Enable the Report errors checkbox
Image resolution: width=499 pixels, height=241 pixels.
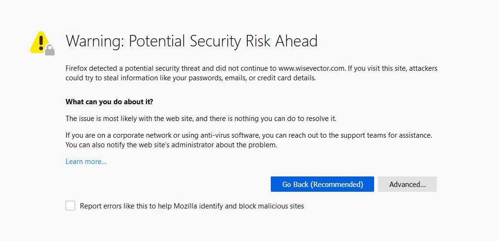point(70,206)
